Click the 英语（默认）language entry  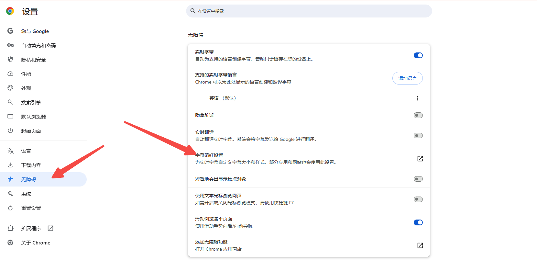coord(223,98)
